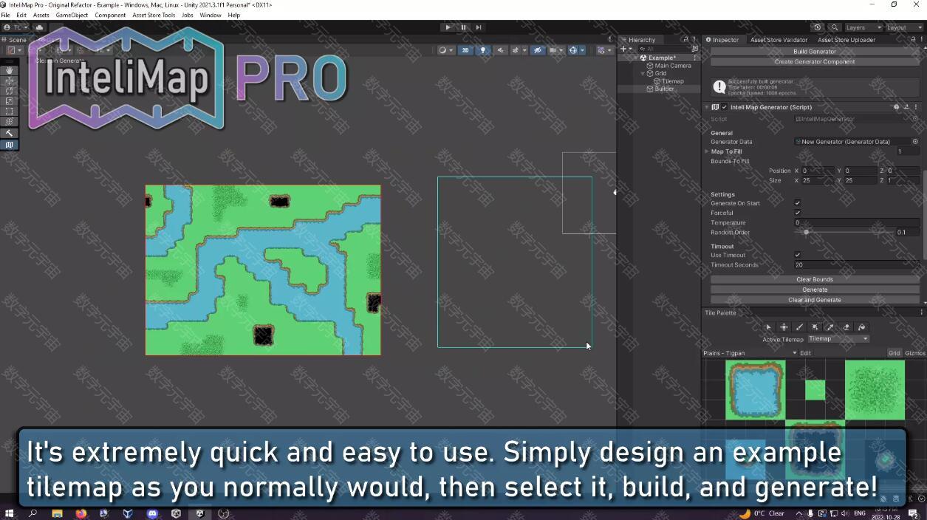Open Undo History icon
The width and height of the screenshot is (927, 520).
pos(817,27)
